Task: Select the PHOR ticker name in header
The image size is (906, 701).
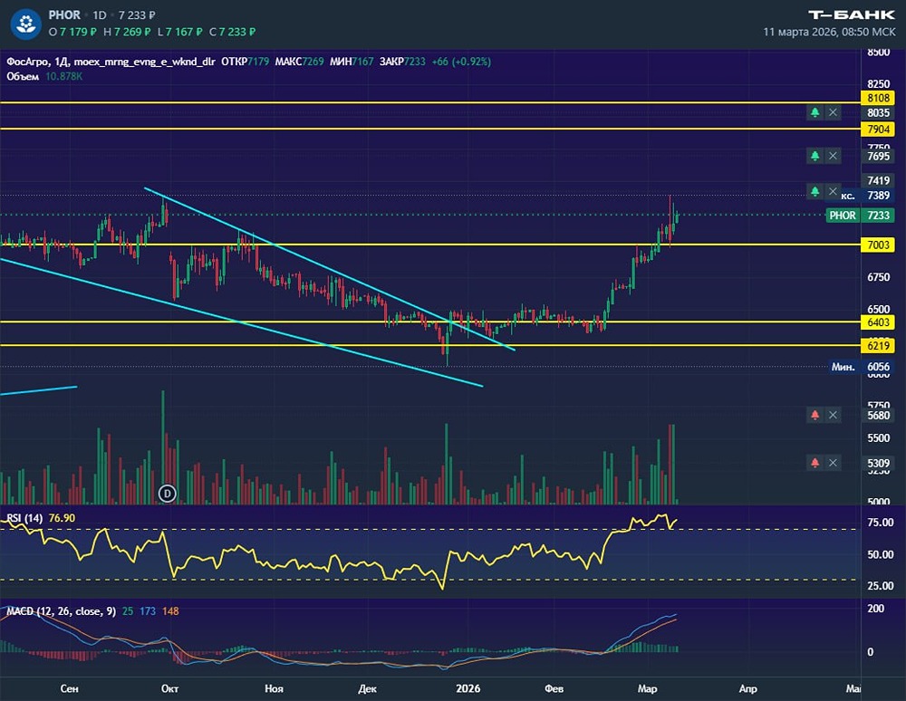Action: pyautogui.click(x=64, y=15)
